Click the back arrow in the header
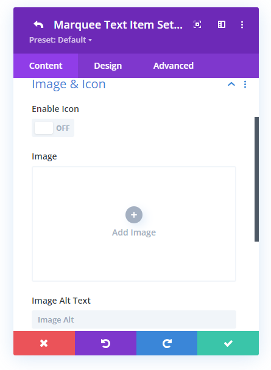 (38, 24)
